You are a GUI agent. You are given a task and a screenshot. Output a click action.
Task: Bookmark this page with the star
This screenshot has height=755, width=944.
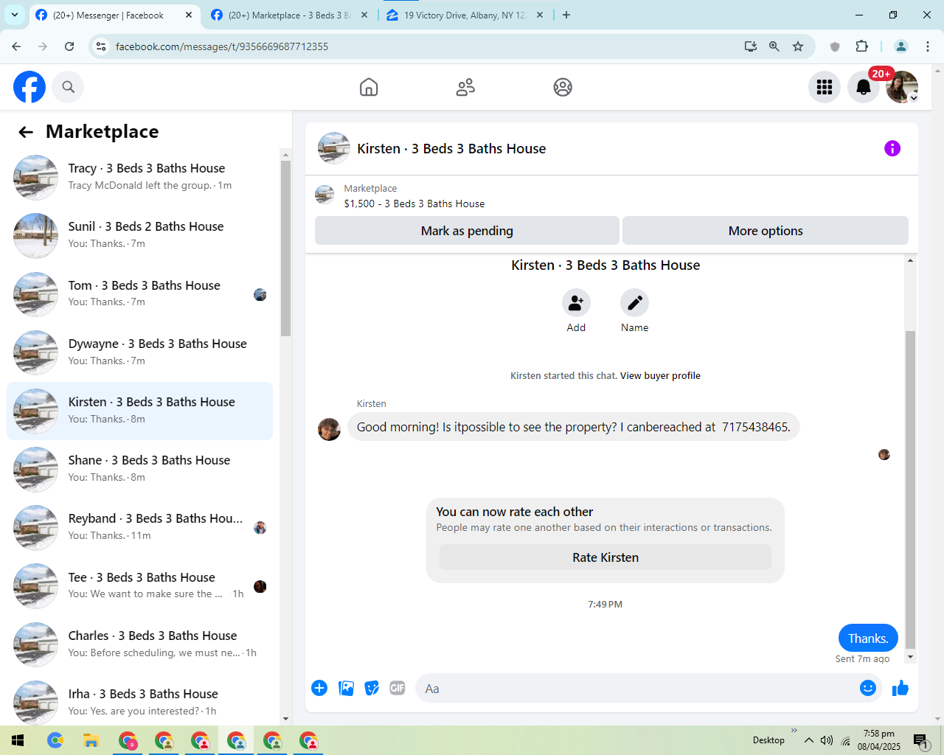click(798, 46)
